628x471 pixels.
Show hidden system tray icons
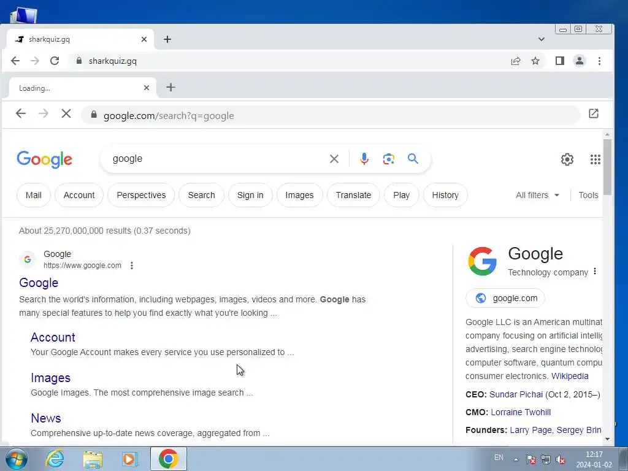click(x=516, y=459)
